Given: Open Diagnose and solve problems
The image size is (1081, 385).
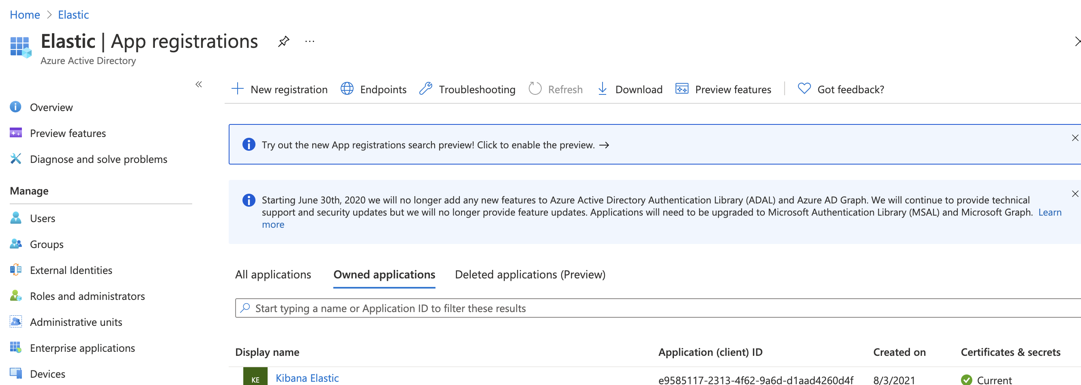Looking at the screenshot, I should pos(99,159).
